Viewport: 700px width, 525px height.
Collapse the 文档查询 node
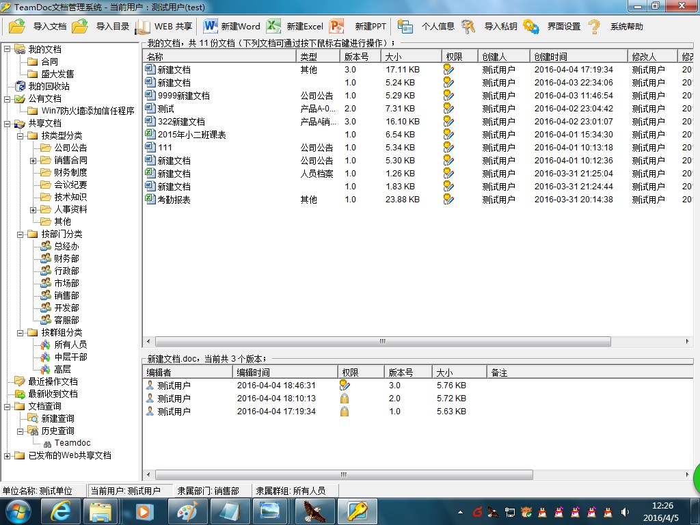pyautogui.click(x=8, y=406)
